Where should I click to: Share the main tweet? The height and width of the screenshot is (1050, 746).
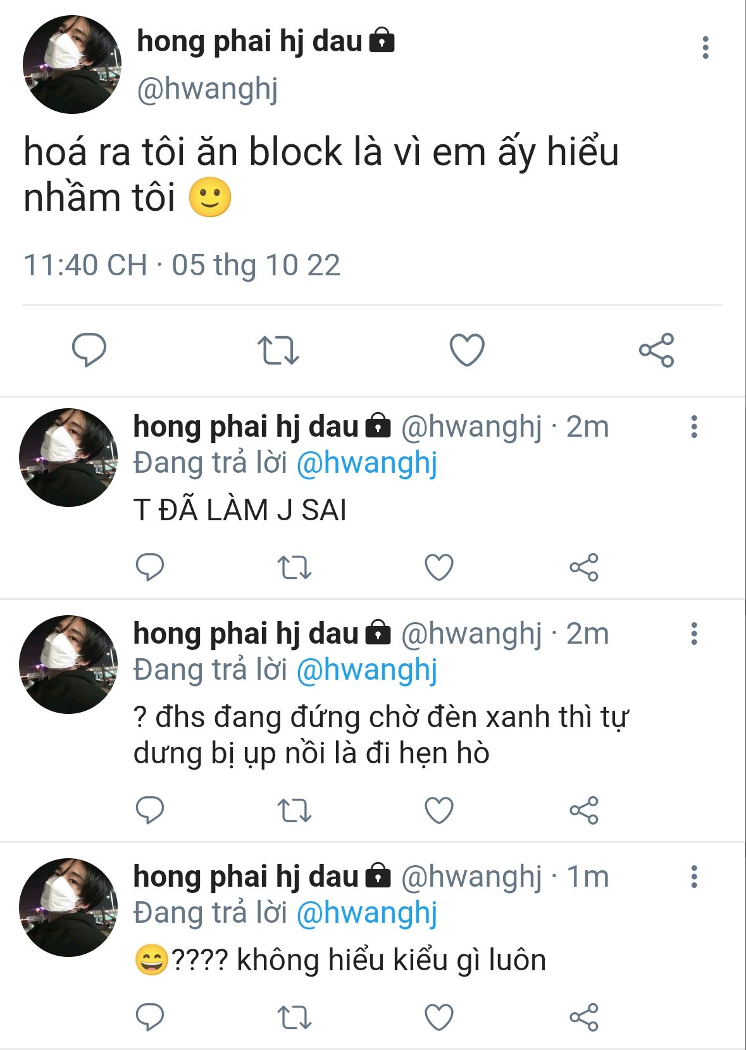pyautogui.click(x=656, y=350)
